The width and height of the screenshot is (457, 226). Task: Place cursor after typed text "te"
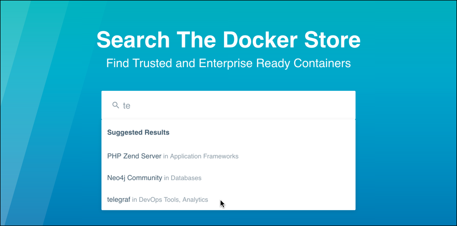click(x=131, y=106)
